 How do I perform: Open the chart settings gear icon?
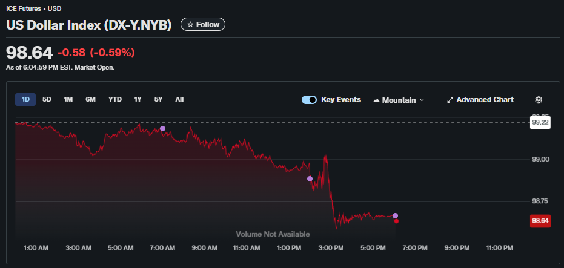click(539, 100)
